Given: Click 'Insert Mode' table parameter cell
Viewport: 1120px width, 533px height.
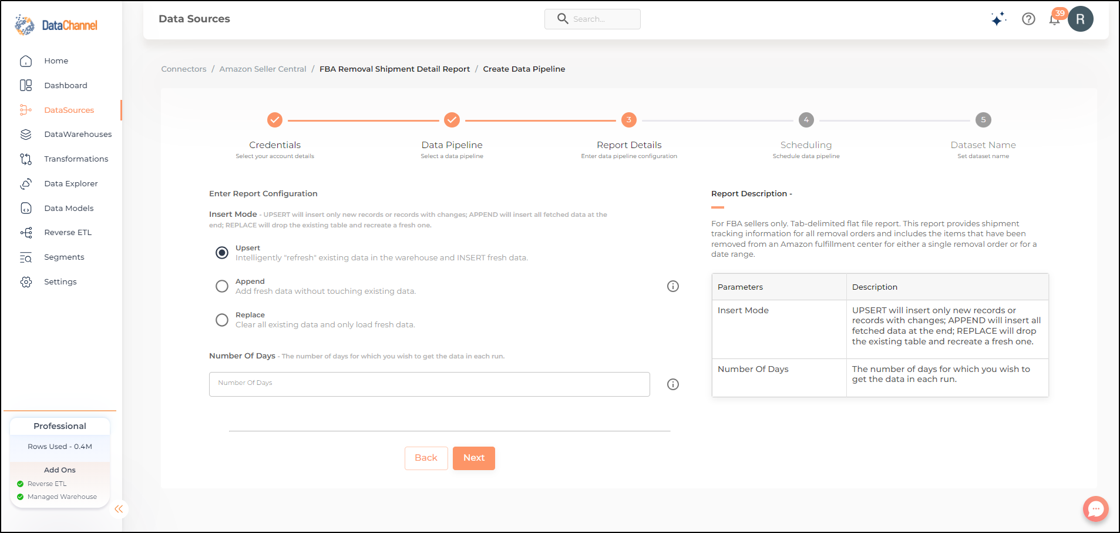Looking at the screenshot, I should click(779, 329).
